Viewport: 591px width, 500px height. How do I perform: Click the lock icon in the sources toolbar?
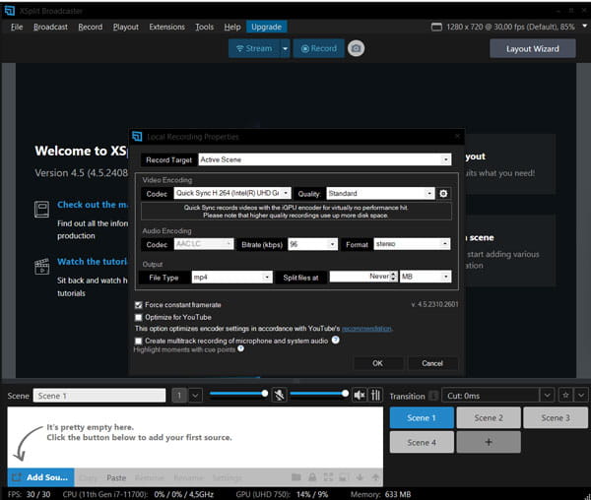click(312, 477)
